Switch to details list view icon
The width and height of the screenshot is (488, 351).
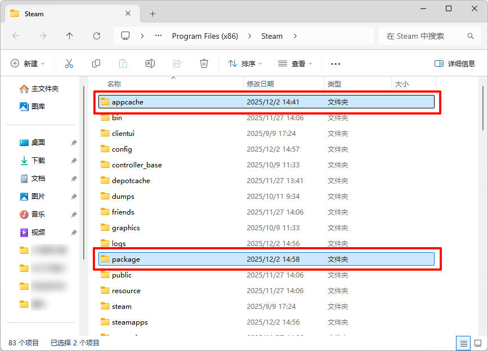pyautogui.click(x=463, y=343)
